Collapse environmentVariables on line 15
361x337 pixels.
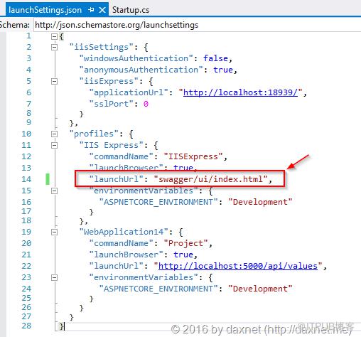54,191
